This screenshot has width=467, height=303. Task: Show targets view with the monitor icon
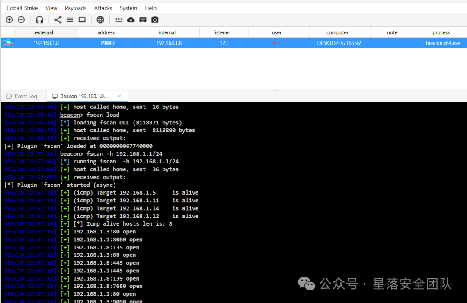pos(82,19)
